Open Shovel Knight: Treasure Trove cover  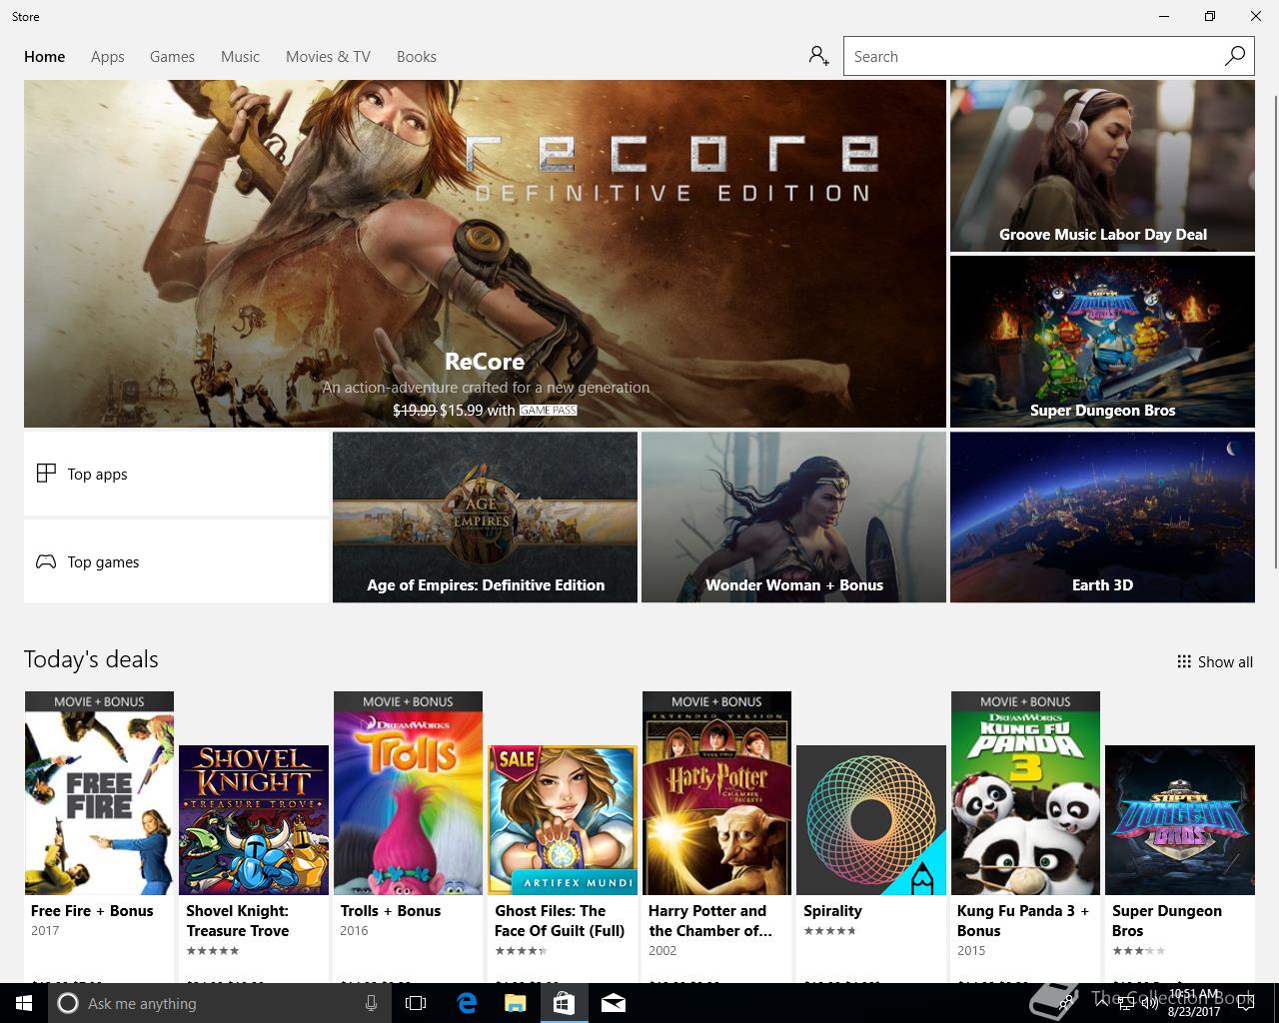coord(254,820)
